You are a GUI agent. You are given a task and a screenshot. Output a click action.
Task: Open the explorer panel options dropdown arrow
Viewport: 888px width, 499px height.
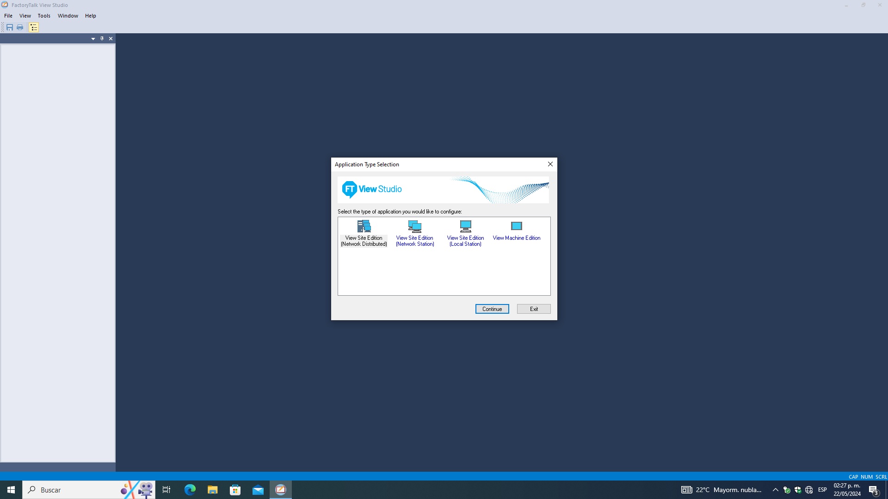tap(93, 39)
